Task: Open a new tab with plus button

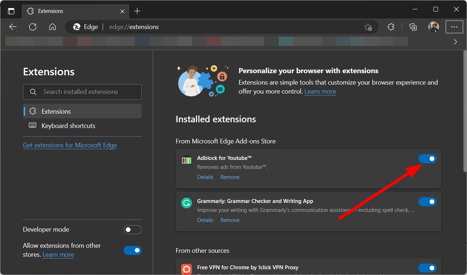Action: tap(137, 11)
